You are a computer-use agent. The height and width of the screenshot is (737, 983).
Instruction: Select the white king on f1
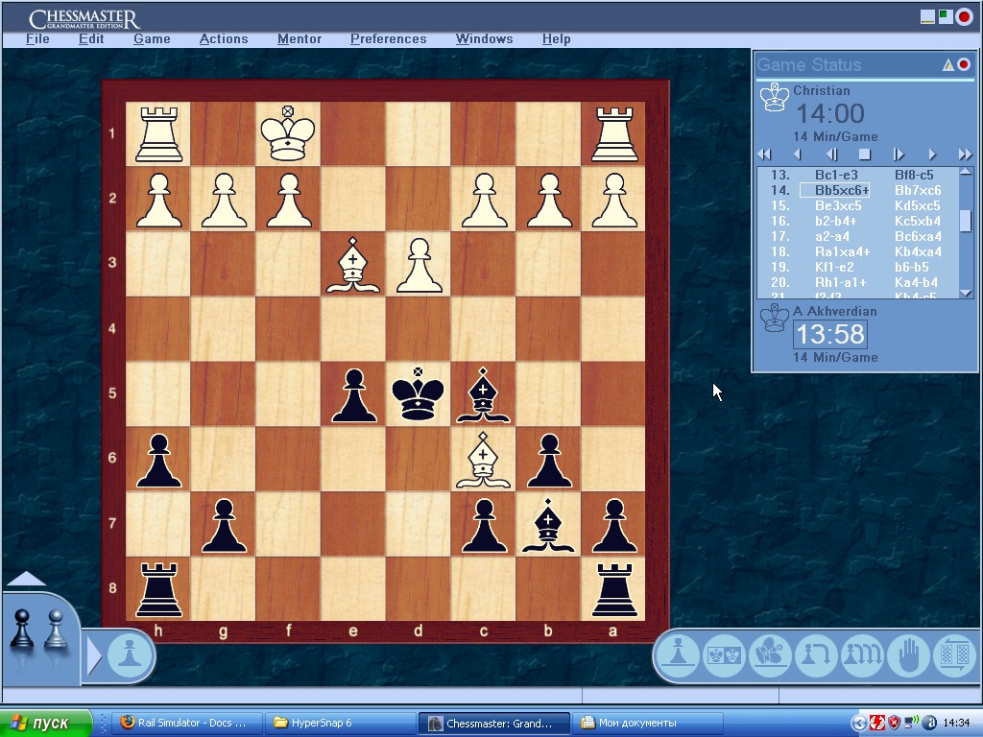288,132
